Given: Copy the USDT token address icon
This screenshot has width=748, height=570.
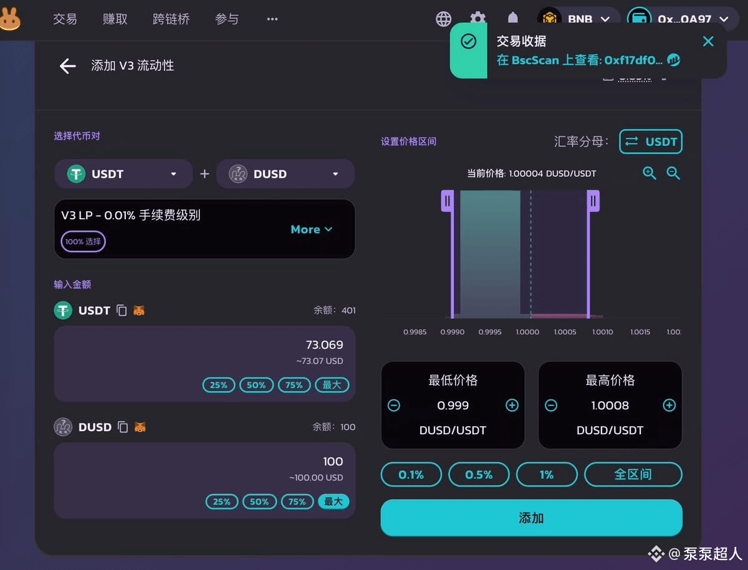Looking at the screenshot, I should point(122,310).
